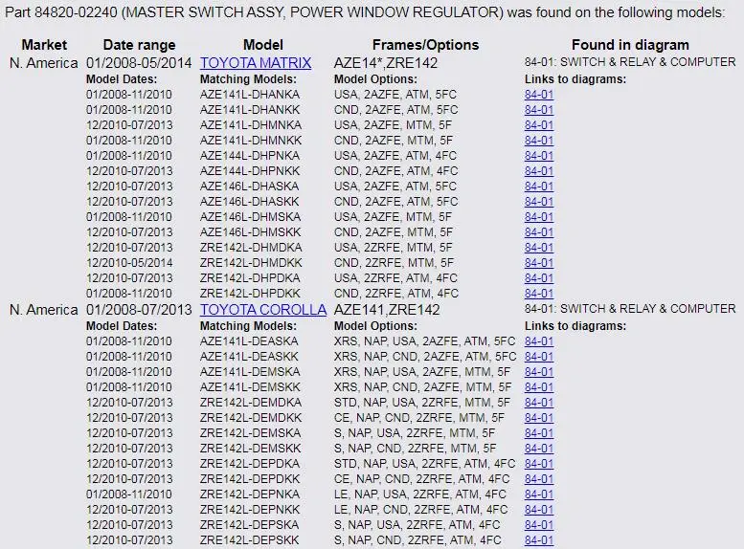Click the Frames/Options column header
This screenshot has width=744, height=549.
[425, 45]
